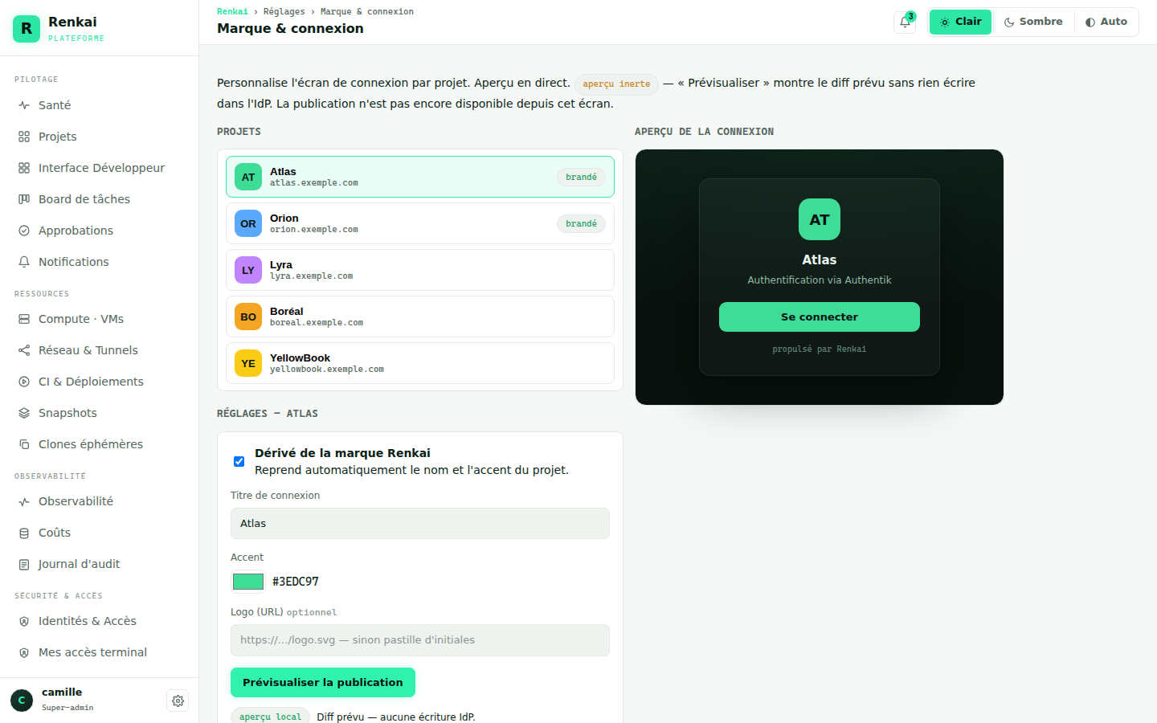This screenshot has width=1157, height=723.
Task: Open Réseau & Tunnels
Action: pos(99,350)
